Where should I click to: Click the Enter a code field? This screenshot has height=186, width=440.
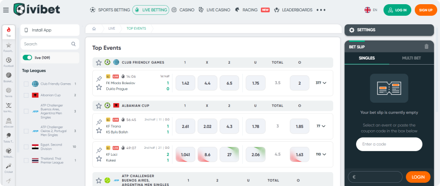(x=389, y=144)
